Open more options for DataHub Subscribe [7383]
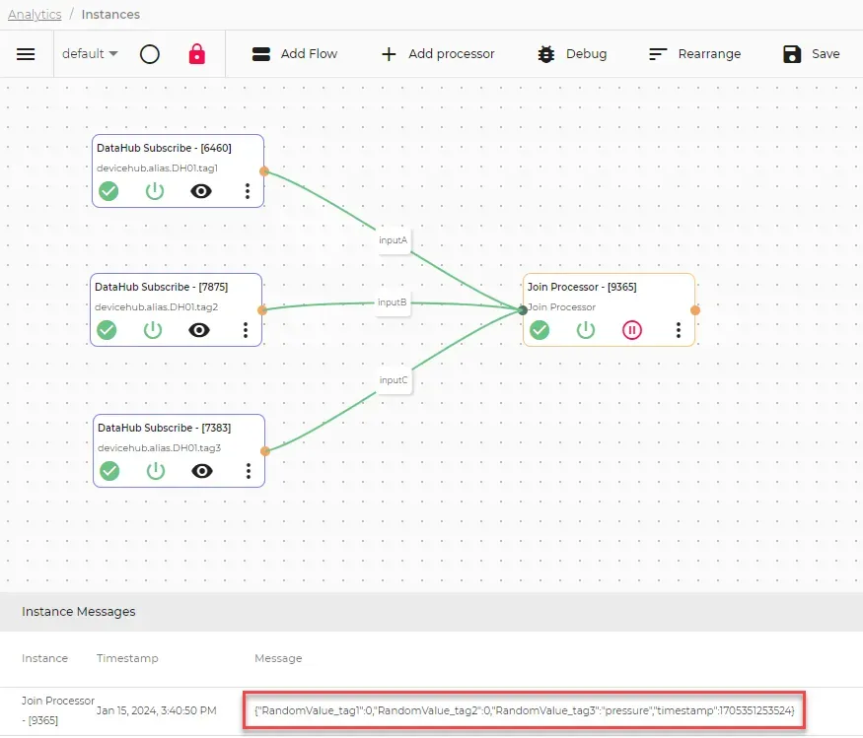This screenshot has height=738, width=863. pos(249,471)
